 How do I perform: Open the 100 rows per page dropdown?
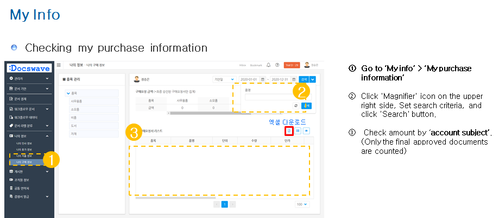coord(302,204)
